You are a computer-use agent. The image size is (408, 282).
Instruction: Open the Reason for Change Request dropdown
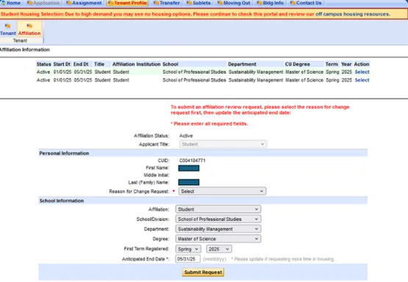[222, 191]
